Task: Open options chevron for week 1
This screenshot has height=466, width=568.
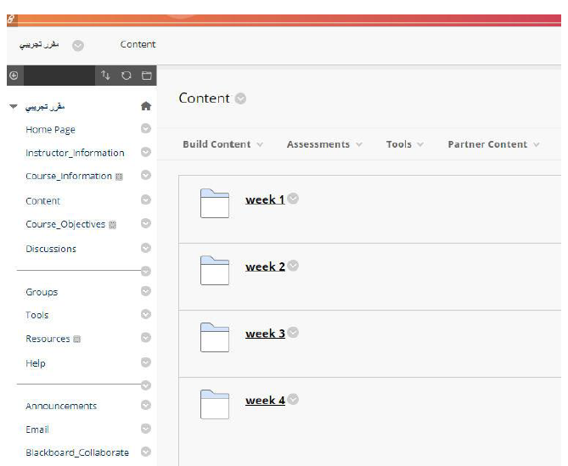Action: (293, 199)
